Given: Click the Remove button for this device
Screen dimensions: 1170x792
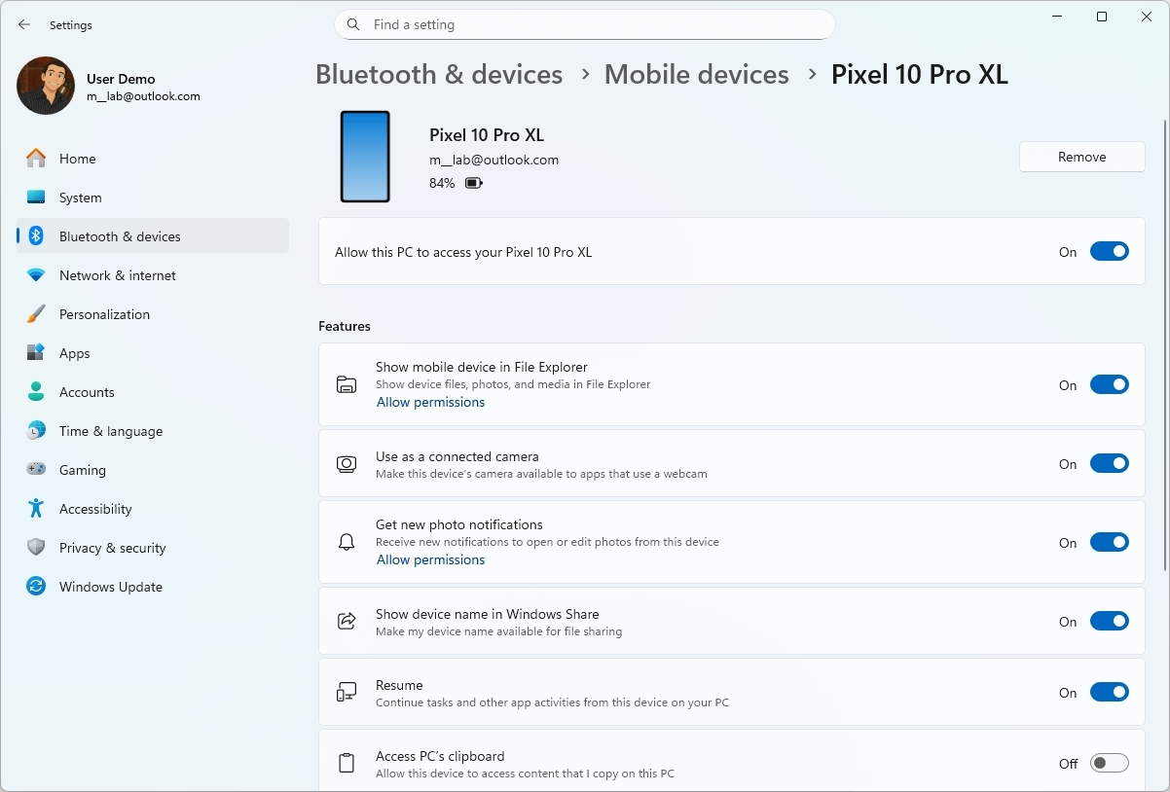Looking at the screenshot, I should click(x=1081, y=157).
